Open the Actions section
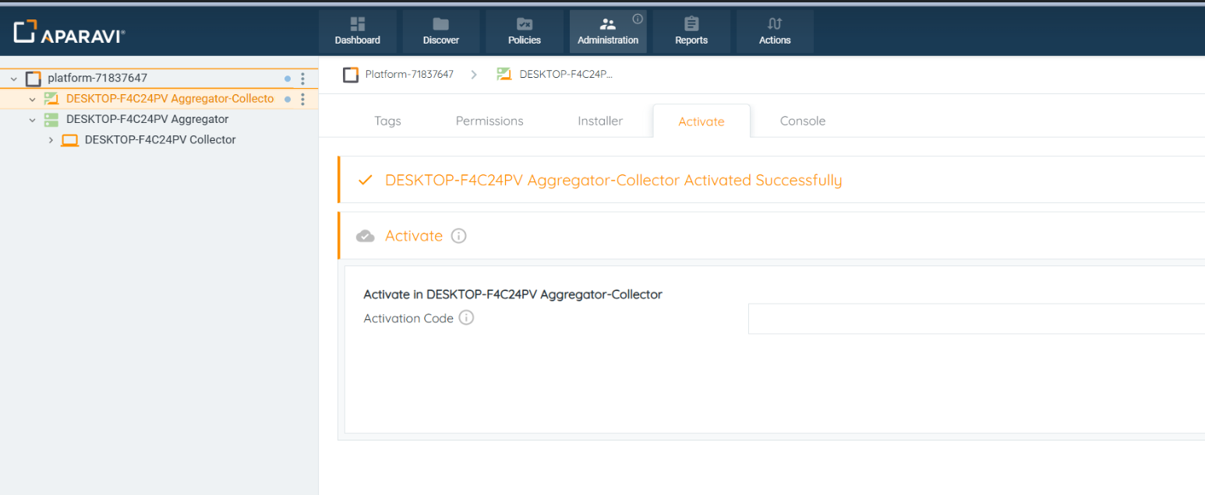1205x495 pixels. 774,32
